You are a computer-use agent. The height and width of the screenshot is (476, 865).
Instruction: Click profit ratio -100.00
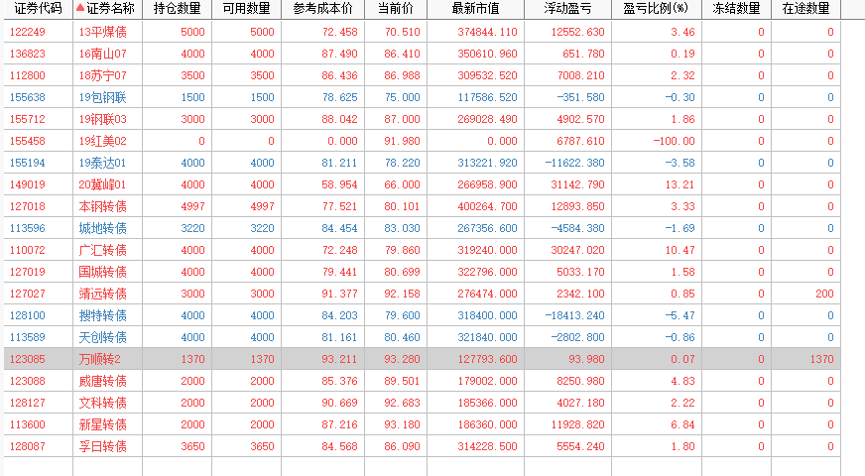click(x=674, y=141)
